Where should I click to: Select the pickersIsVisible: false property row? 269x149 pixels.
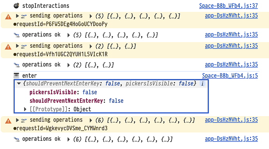coord(63,92)
